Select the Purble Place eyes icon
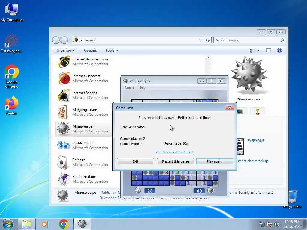 click(63, 145)
